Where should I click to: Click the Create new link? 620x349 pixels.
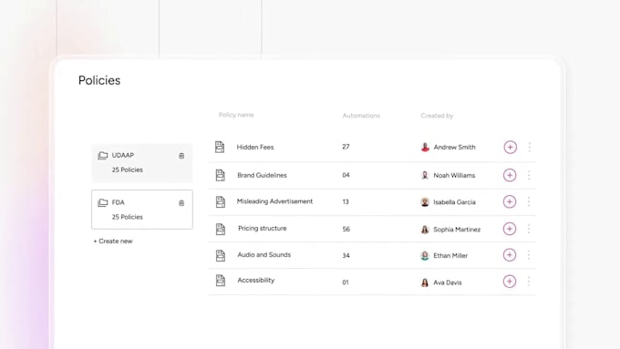coord(113,241)
